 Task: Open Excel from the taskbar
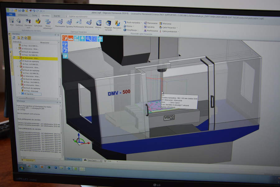point(49,167)
